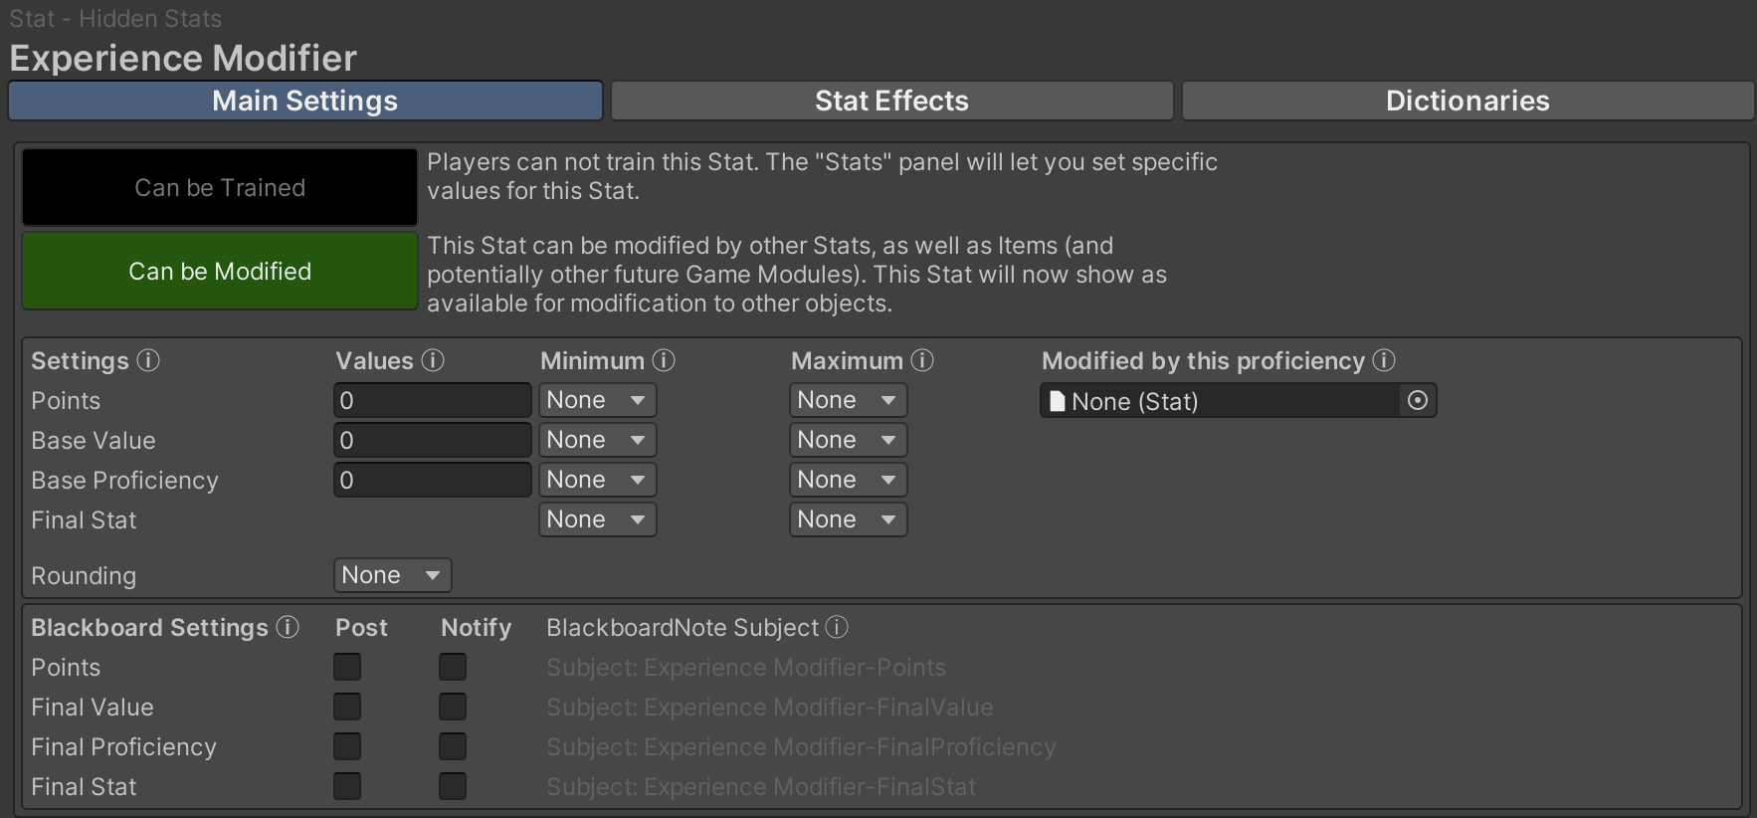Viewport: 1757px width, 818px height.
Task: Open the Dictionaries tab
Action: click(1467, 101)
